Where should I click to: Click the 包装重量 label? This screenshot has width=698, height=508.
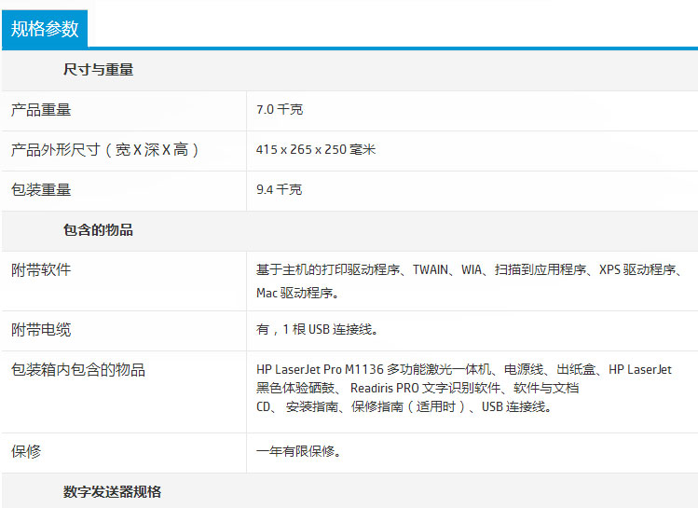[x=41, y=189]
